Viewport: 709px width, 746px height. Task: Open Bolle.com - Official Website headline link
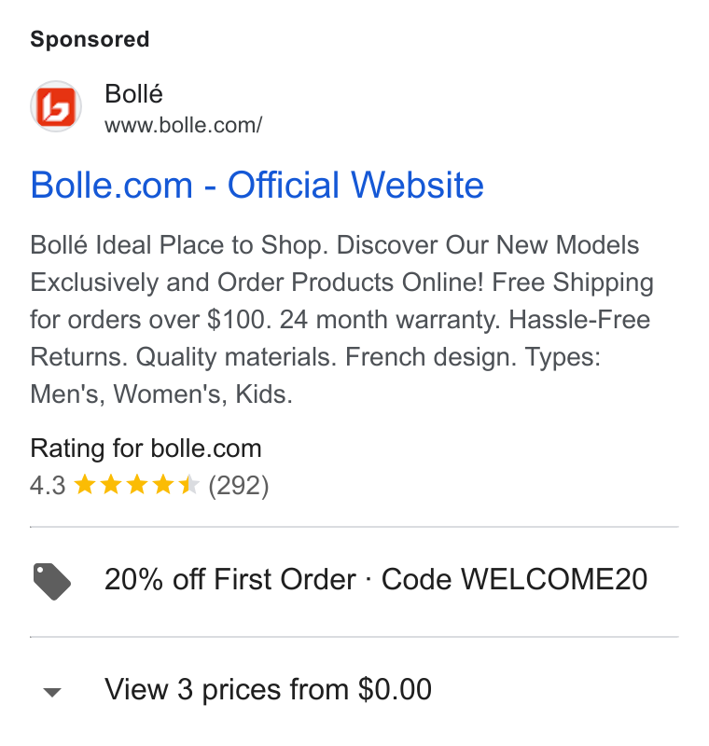[257, 185]
